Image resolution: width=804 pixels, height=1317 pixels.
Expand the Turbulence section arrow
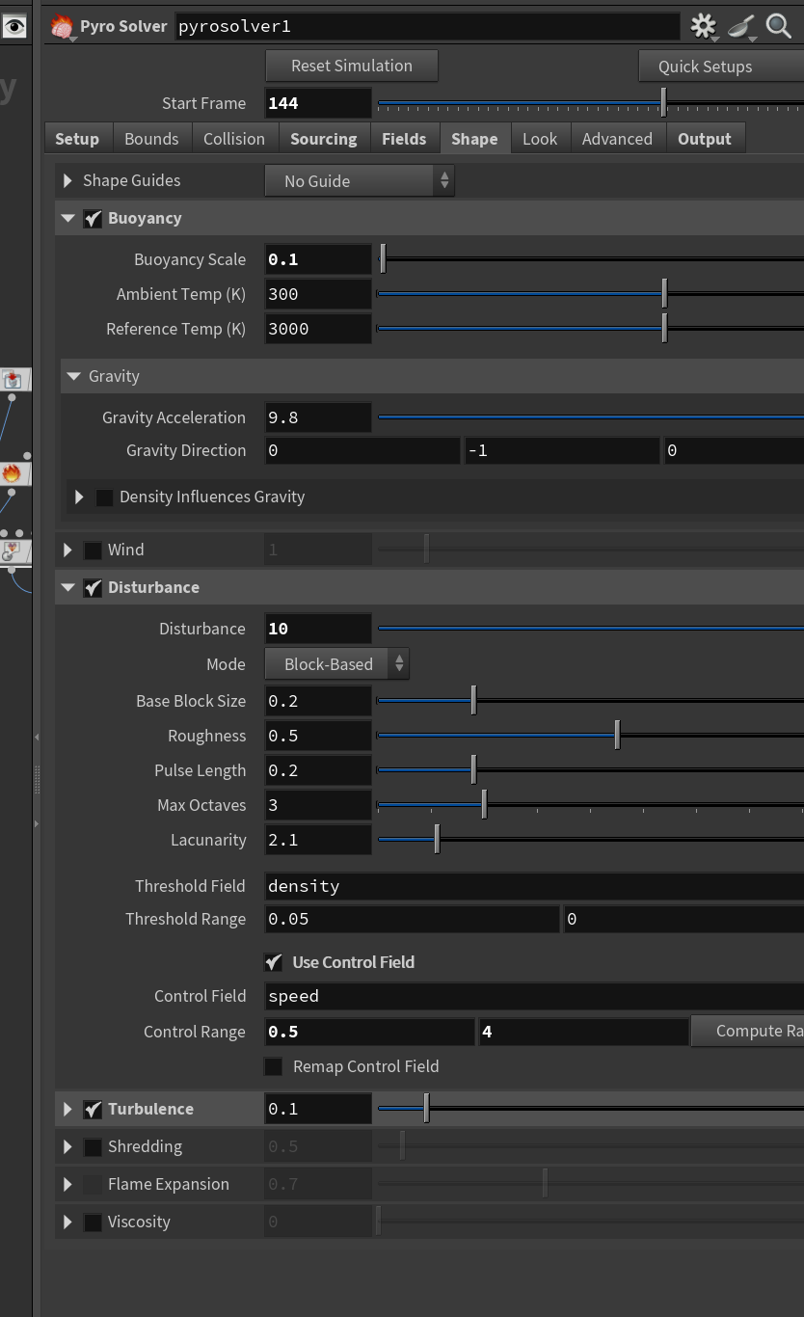(67, 1110)
